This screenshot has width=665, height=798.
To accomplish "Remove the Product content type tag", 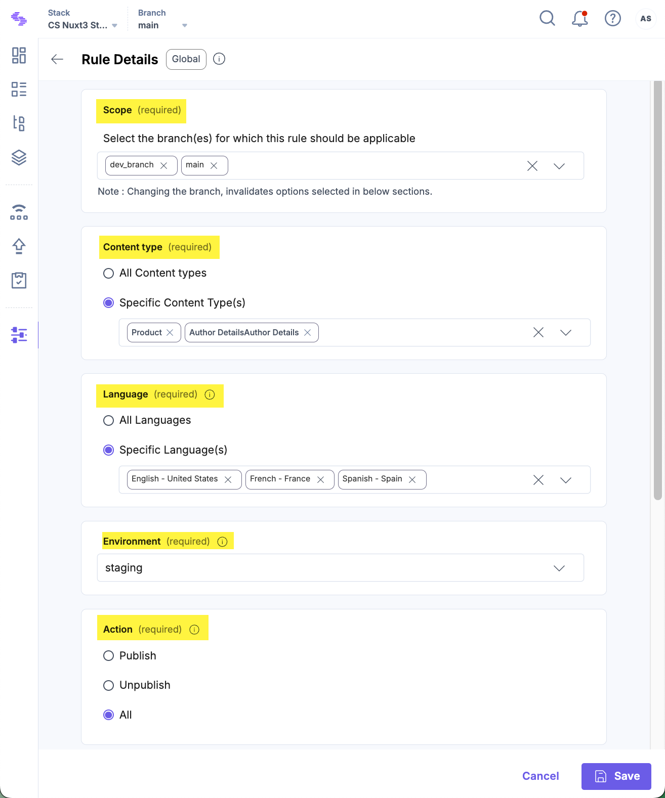I will [x=170, y=332].
